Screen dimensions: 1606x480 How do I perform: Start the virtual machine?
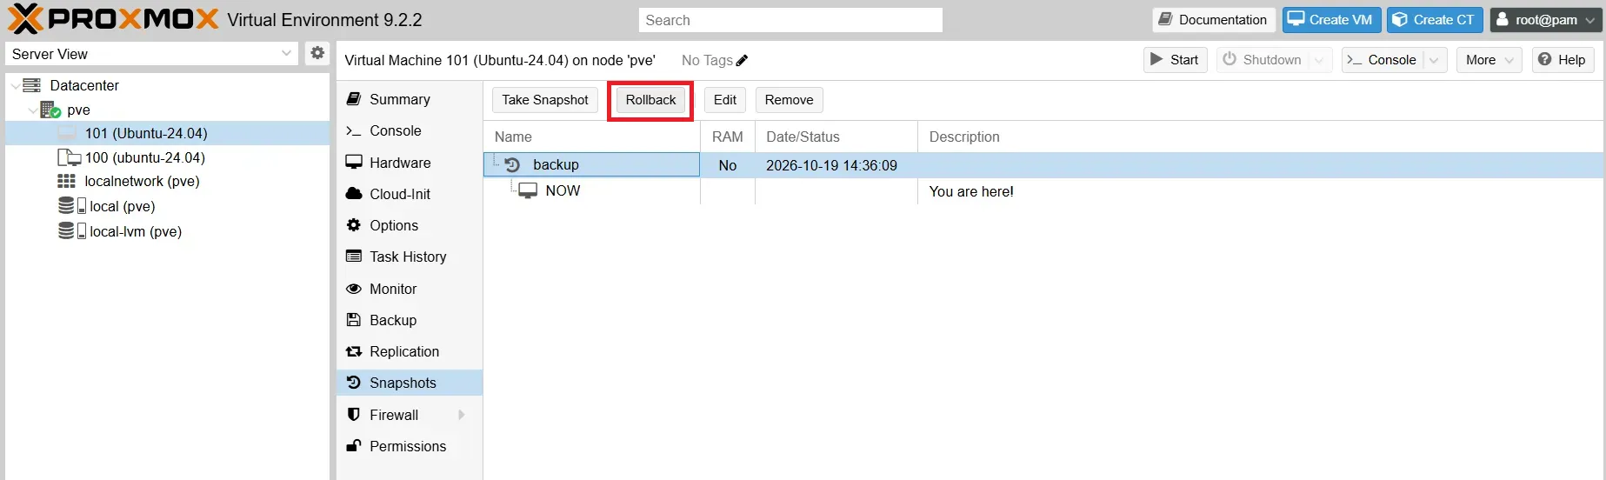click(1175, 60)
